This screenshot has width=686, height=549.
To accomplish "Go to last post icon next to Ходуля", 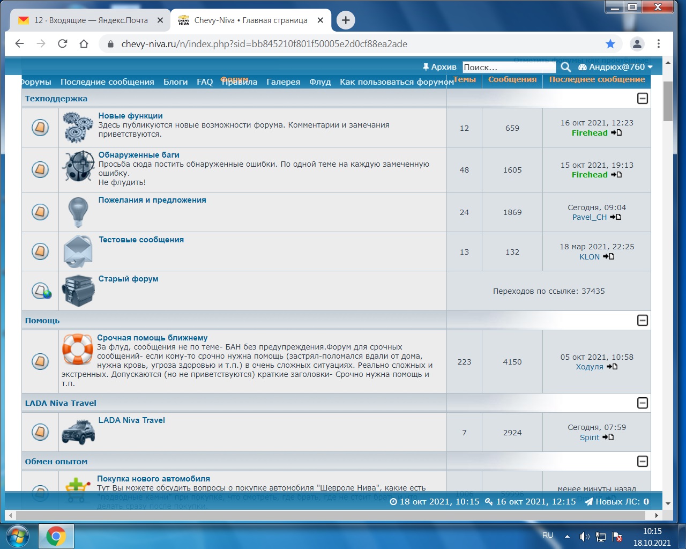I will [612, 367].
